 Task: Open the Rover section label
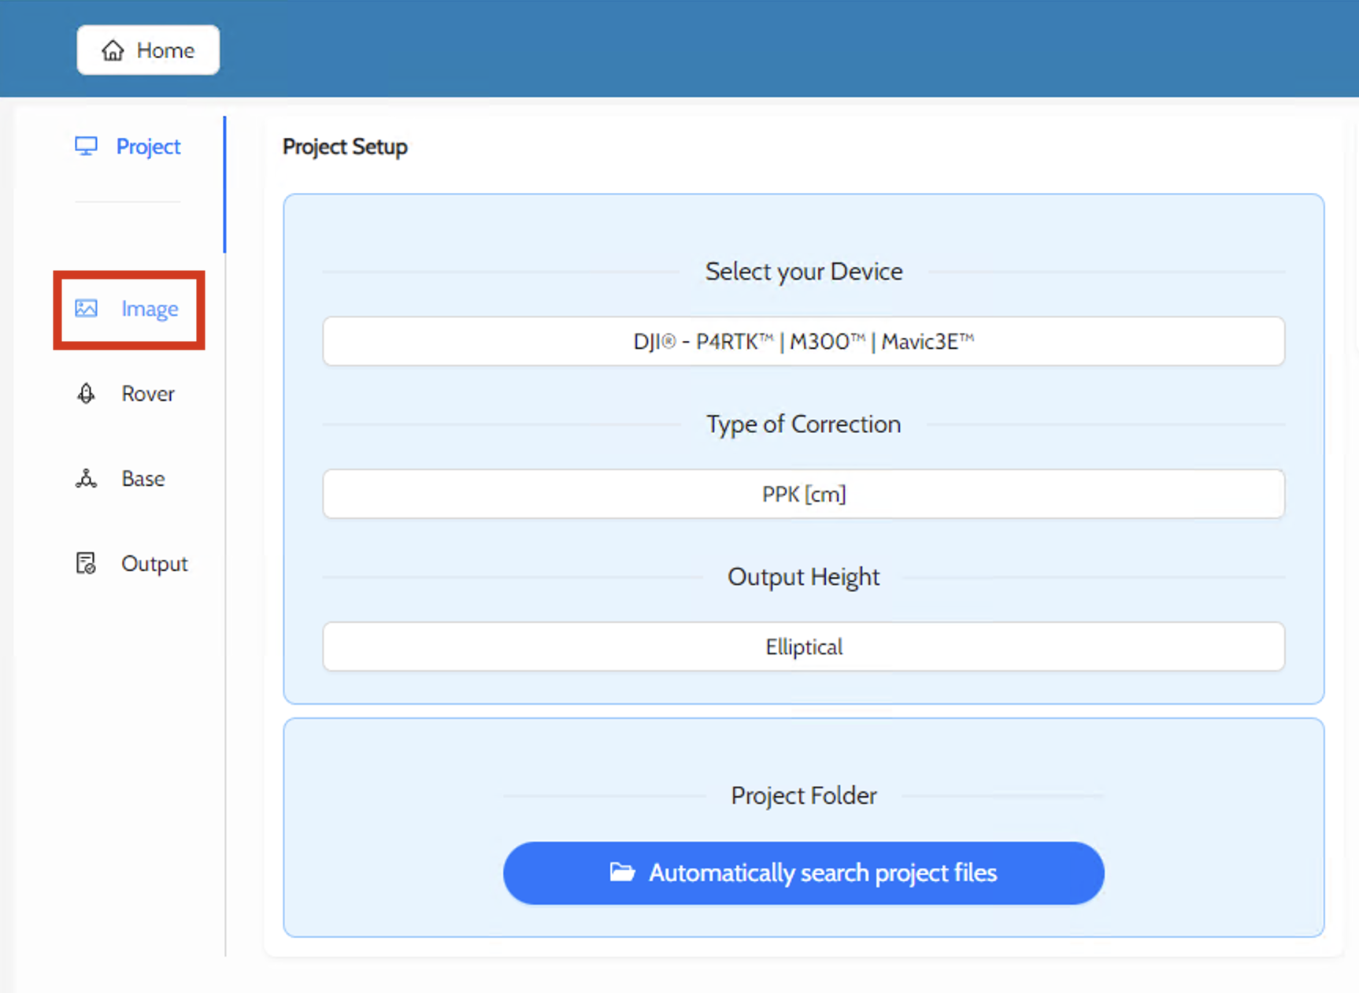click(x=148, y=394)
